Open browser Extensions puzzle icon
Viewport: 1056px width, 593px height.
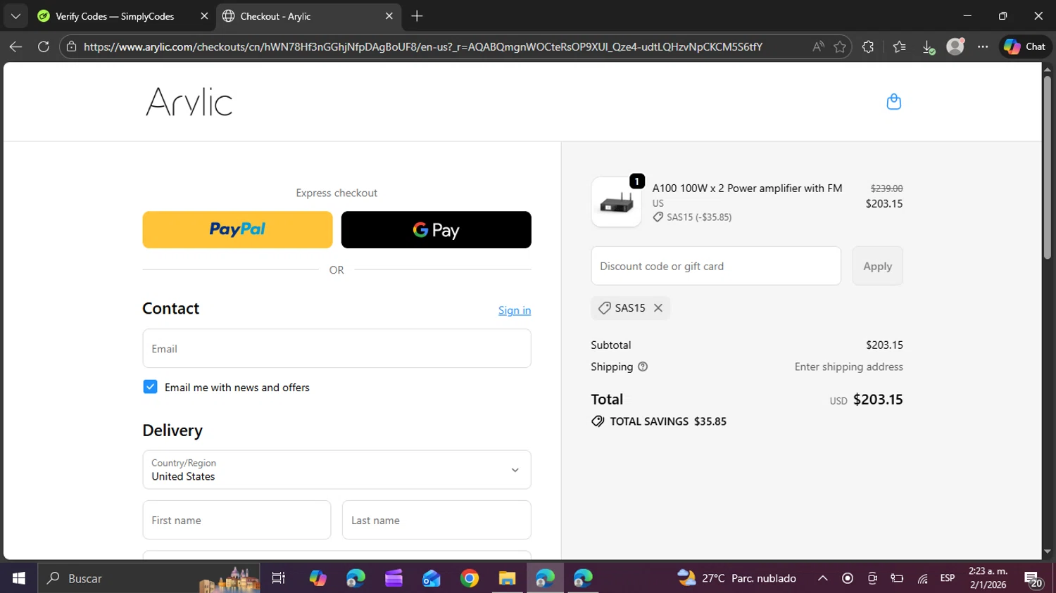[868, 46]
